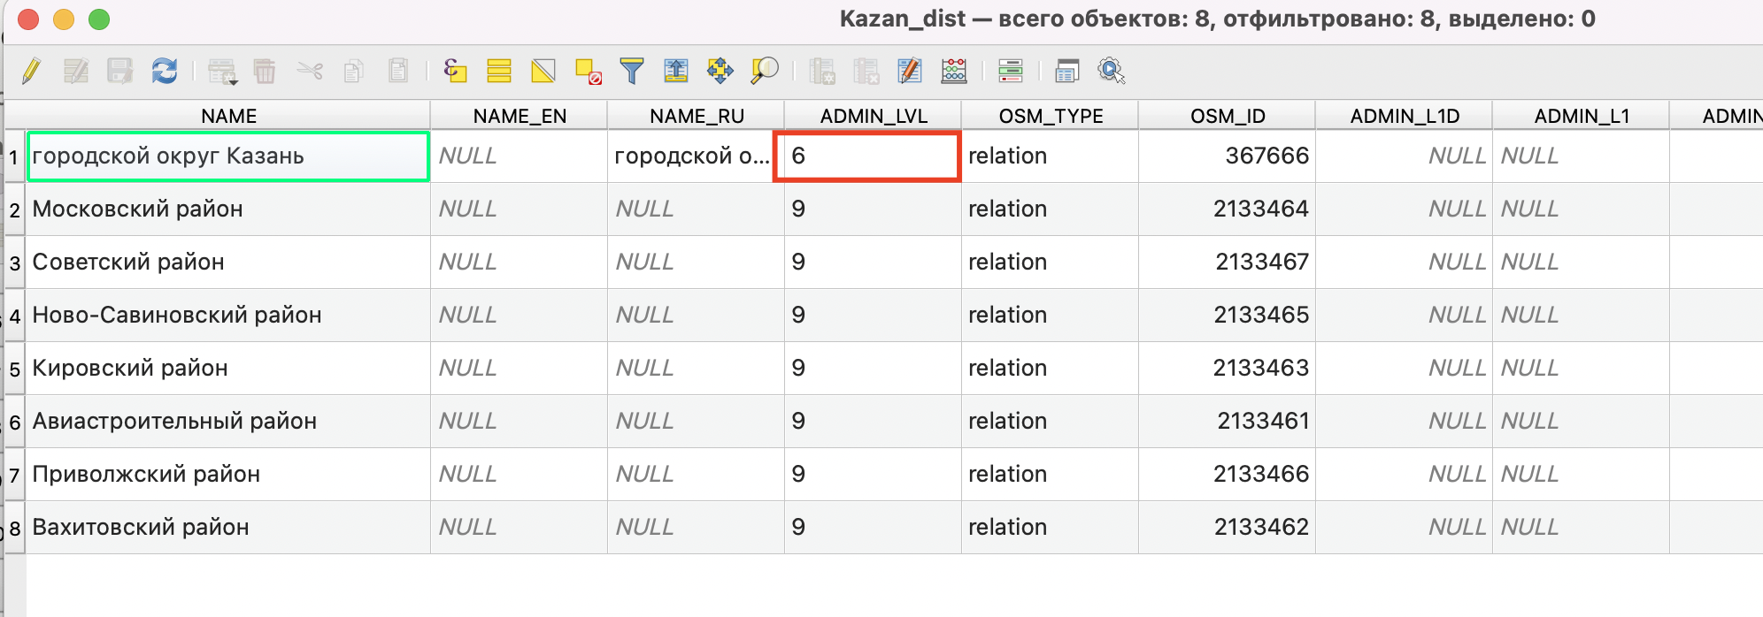Sort by the OSM_ID column header
This screenshot has width=1763, height=617.
[x=1228, y=116]
